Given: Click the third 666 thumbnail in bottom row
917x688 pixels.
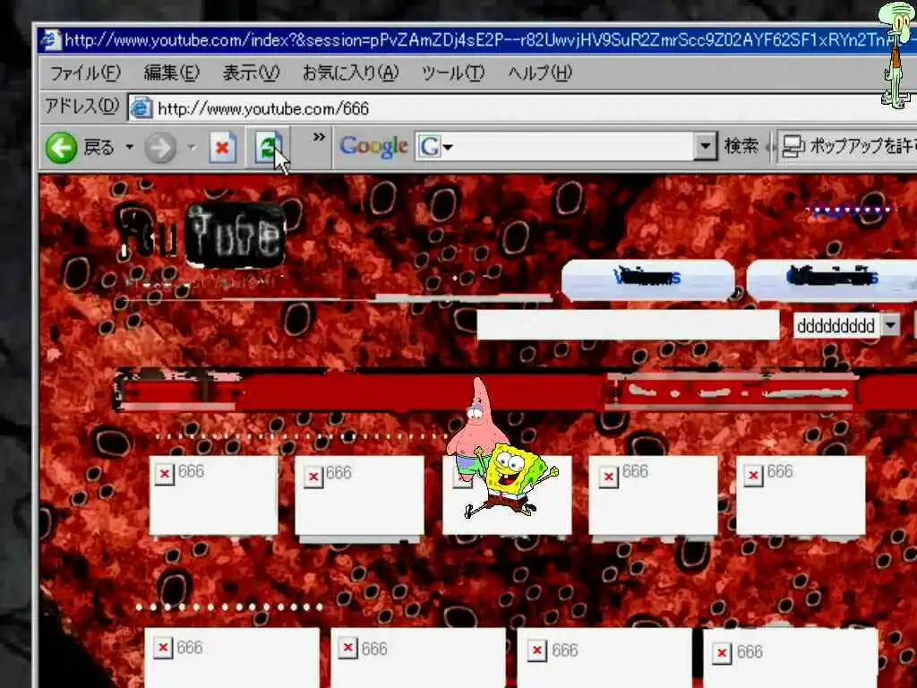Looking at the screenshot, I should point(604,658).
